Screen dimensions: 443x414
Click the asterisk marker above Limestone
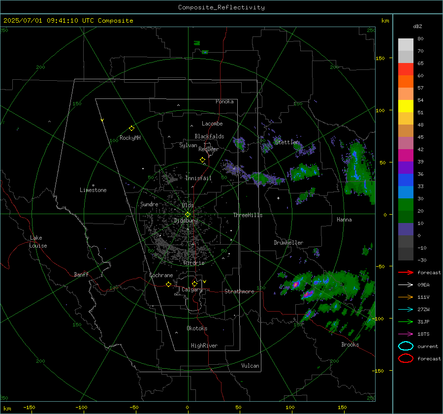[x=93, y=186]
